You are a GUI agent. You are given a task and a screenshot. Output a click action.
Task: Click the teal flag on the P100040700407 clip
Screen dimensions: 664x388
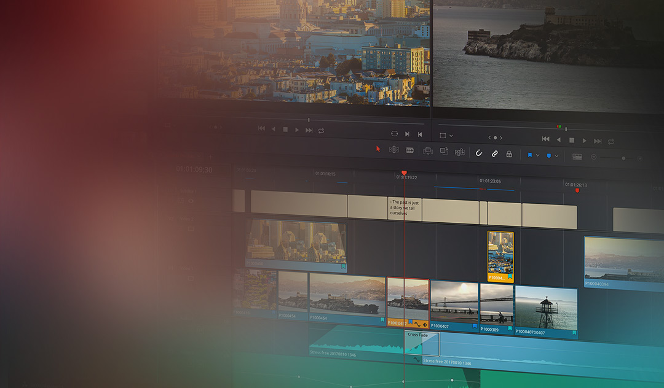tap(574, 333)
